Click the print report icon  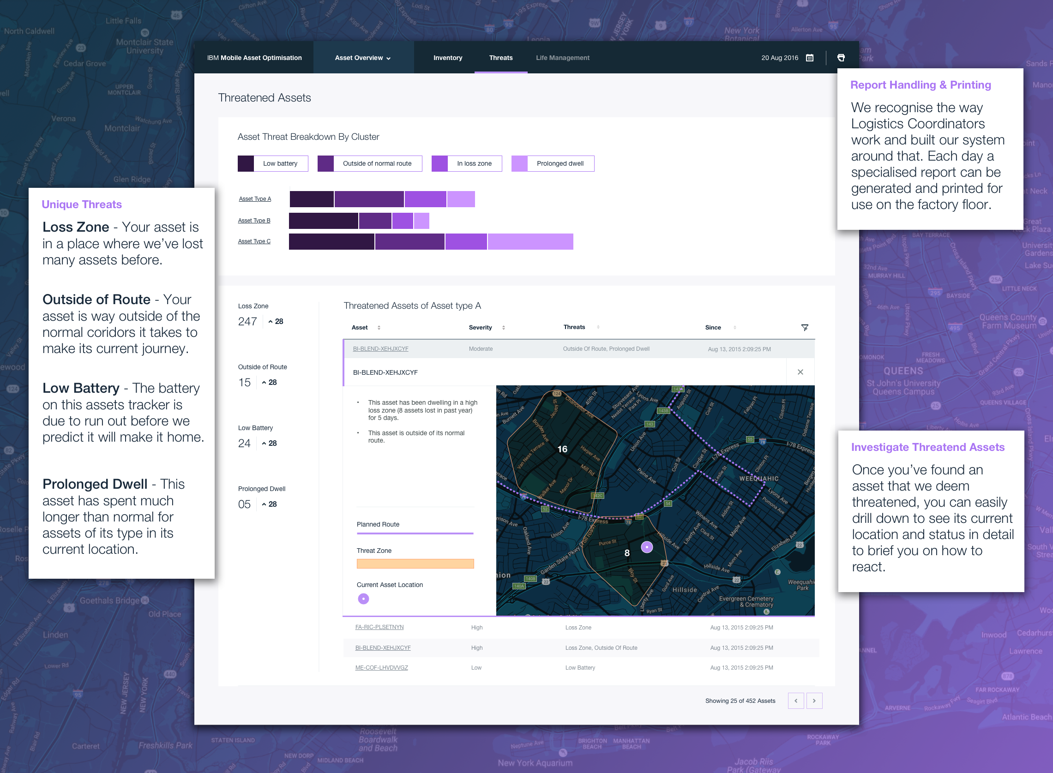point(841,58)
